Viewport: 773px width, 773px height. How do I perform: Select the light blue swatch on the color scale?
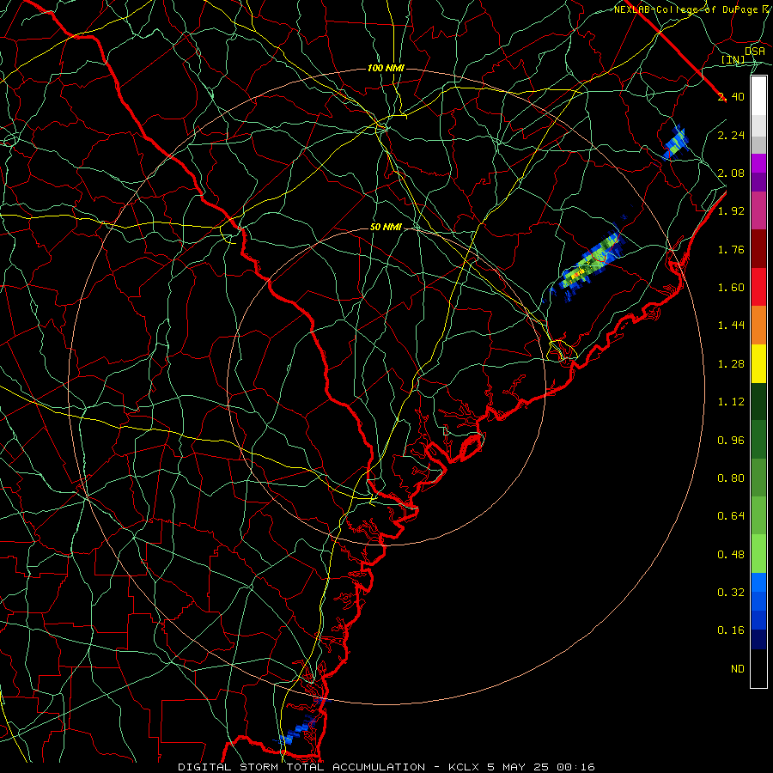(758, 582)
